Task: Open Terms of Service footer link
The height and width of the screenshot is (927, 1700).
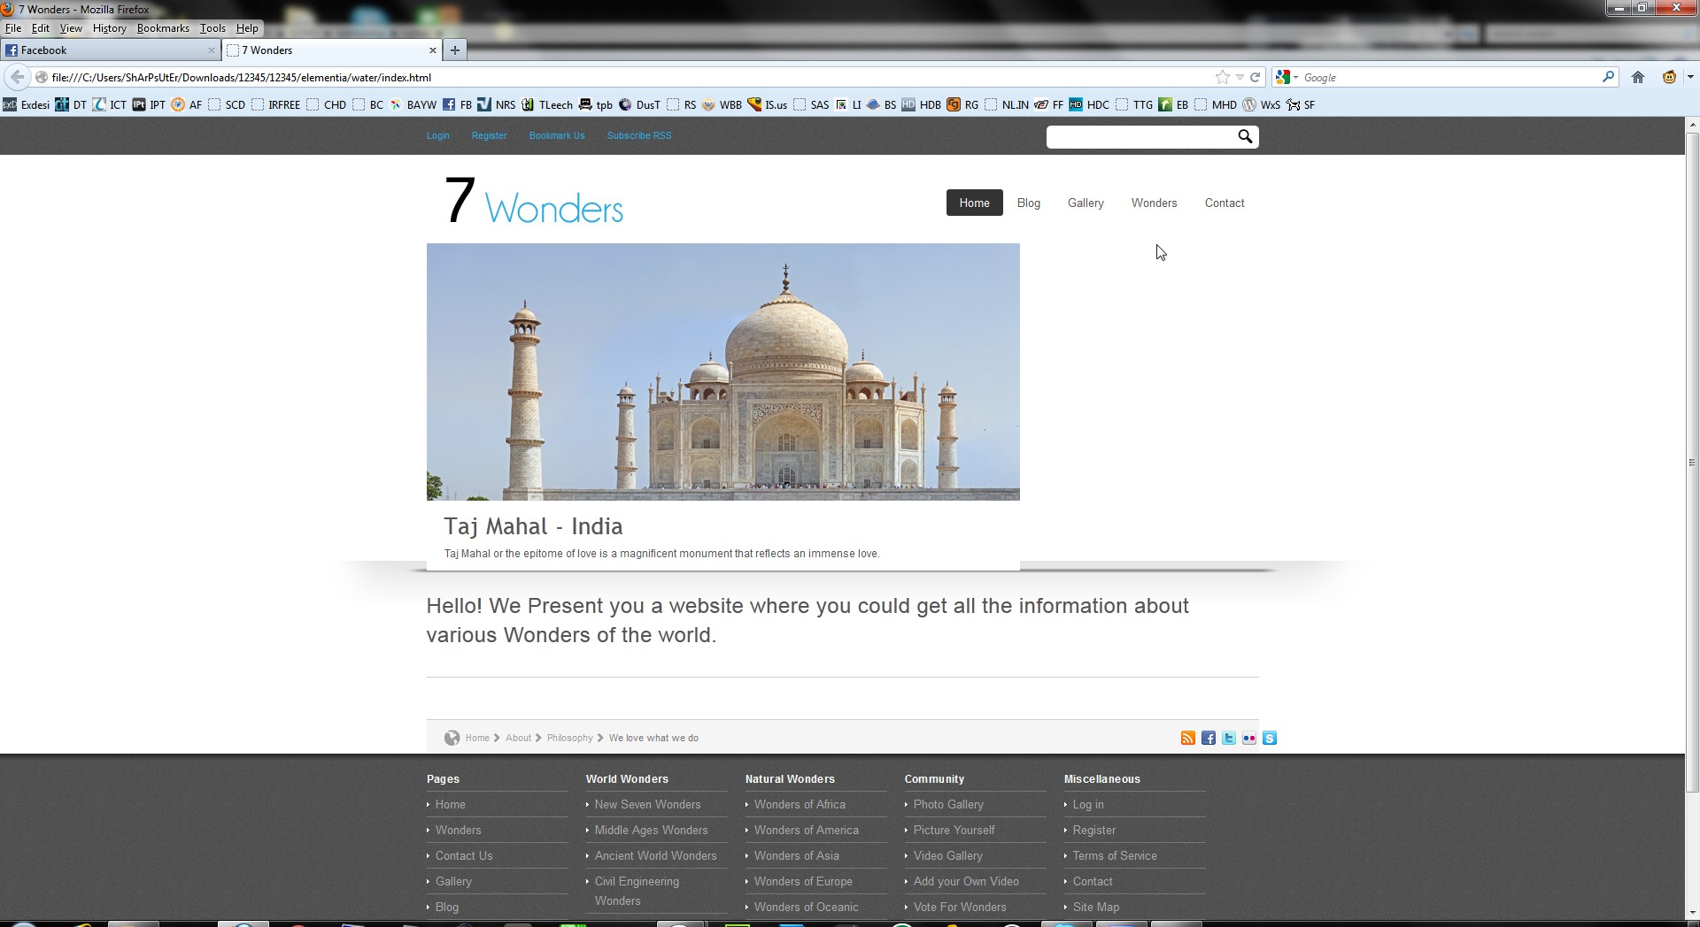Action: [1115, 855]
